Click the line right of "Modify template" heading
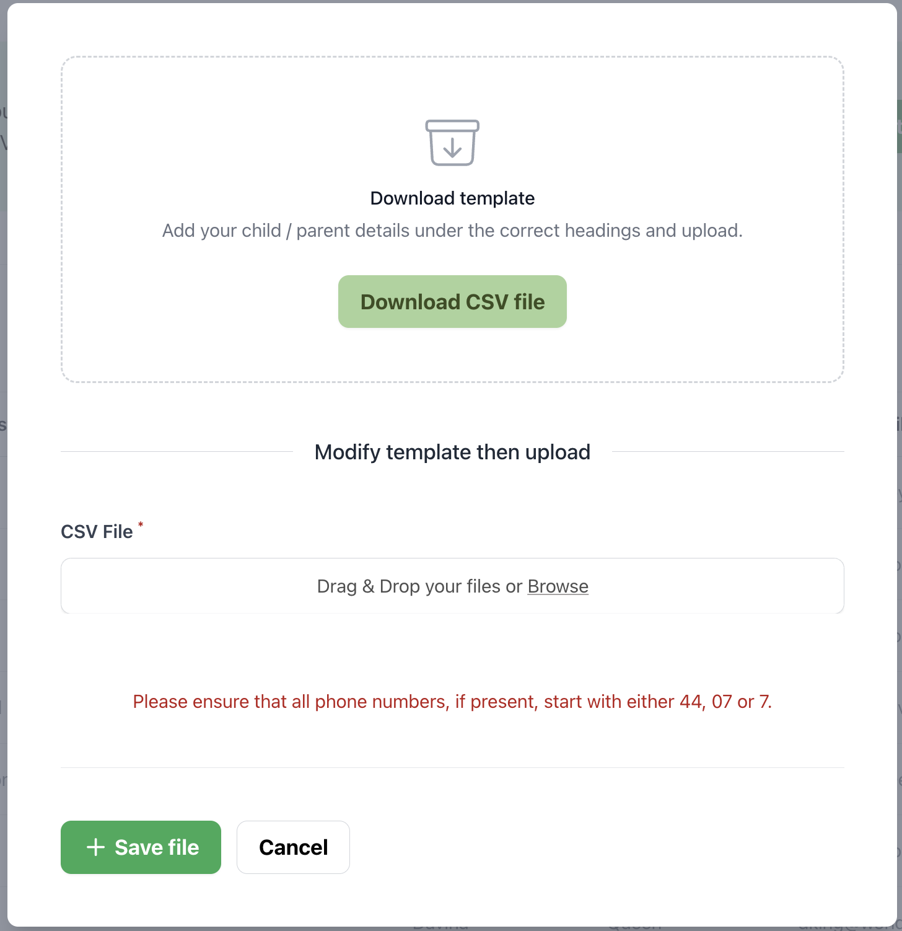This screenshot has height=931, width=902. click(x=728, y=452)
